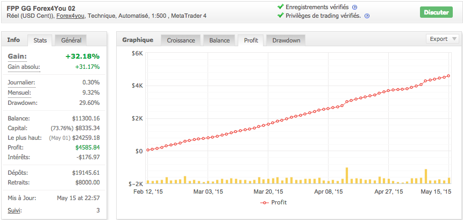The width and height of the screenshot is (463, 220).
Task: Show the Croissance chart tab
Action: point(181,40)
